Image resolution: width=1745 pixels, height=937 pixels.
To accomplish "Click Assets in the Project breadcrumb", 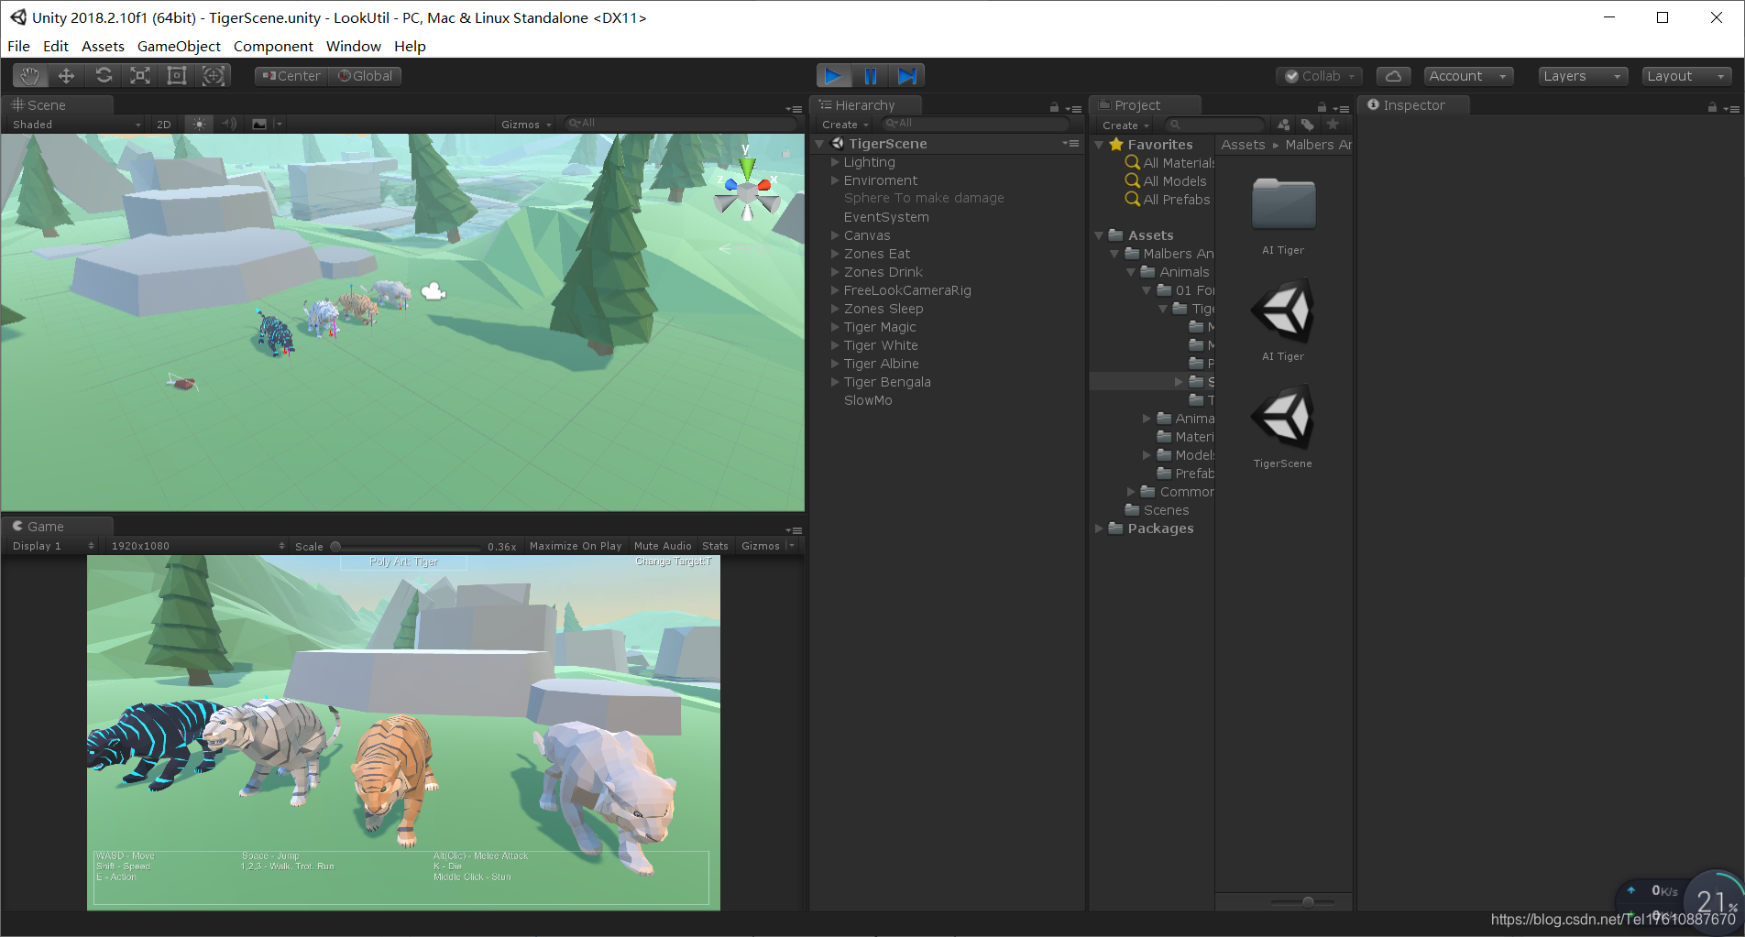I will click(1243, 145).
